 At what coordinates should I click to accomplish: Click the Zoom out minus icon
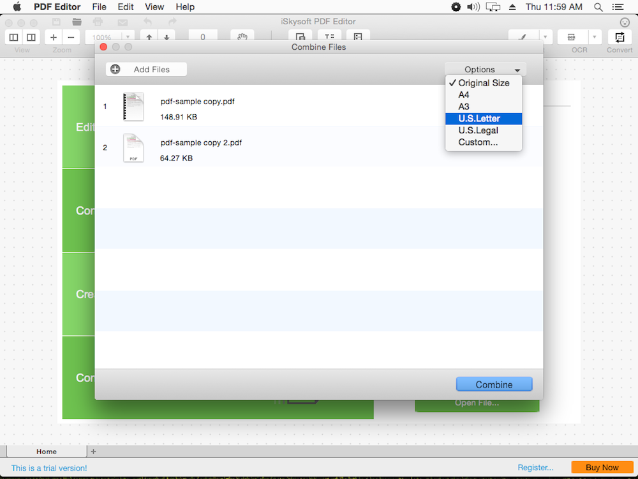[x=71, y=37]
